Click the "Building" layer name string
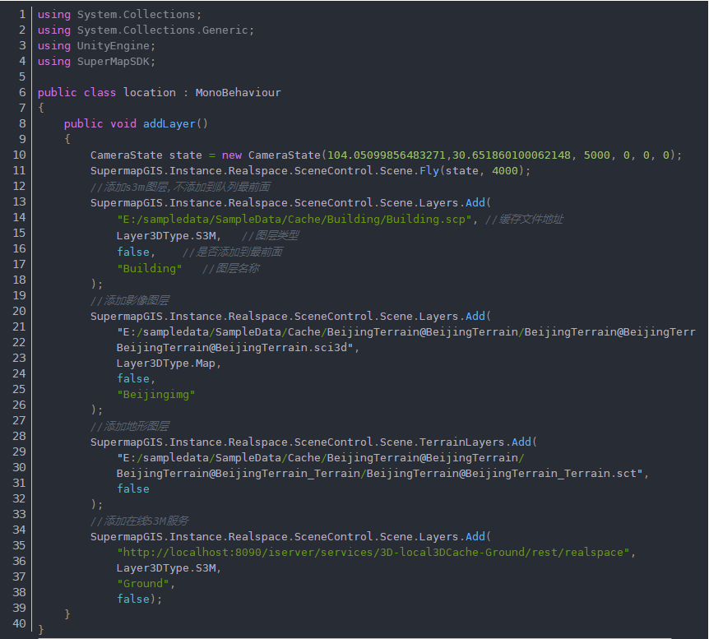The width and height of the screenshot is (709, 639). tap(150, 268)
